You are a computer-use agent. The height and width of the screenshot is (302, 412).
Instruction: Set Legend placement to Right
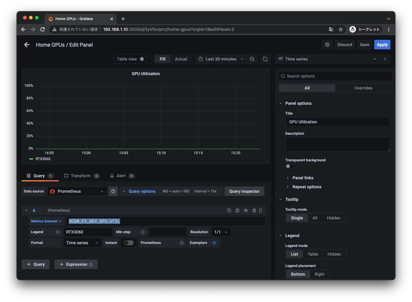coord(319,274)
